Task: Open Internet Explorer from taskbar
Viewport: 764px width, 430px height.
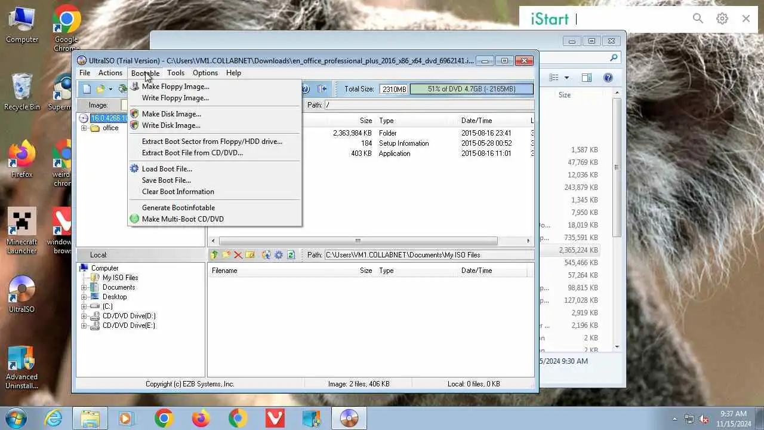Action: pos(53,418)
